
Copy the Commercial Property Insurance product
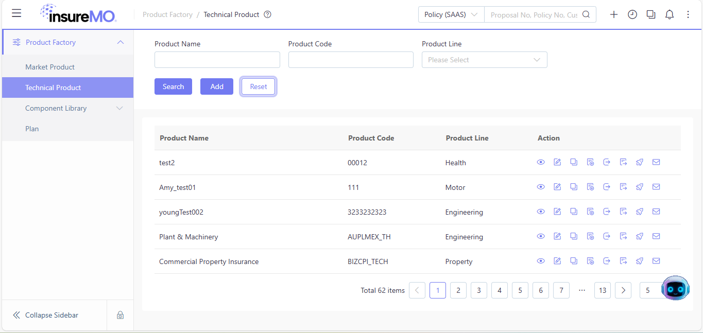(574, 261)
